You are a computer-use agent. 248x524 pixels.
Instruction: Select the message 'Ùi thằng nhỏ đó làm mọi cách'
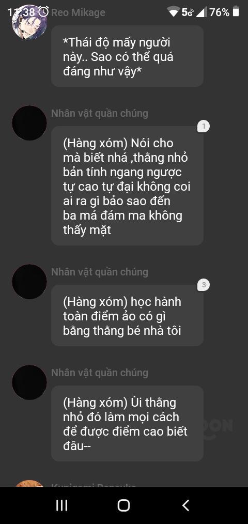(127, 423)
